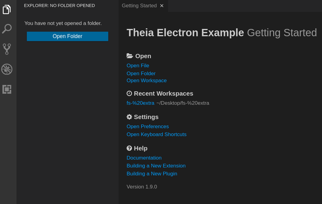Open the Source Control branch icon
The width and height of the screenshot is (322, 204).
pyautogui.click(x=7, y=49)
